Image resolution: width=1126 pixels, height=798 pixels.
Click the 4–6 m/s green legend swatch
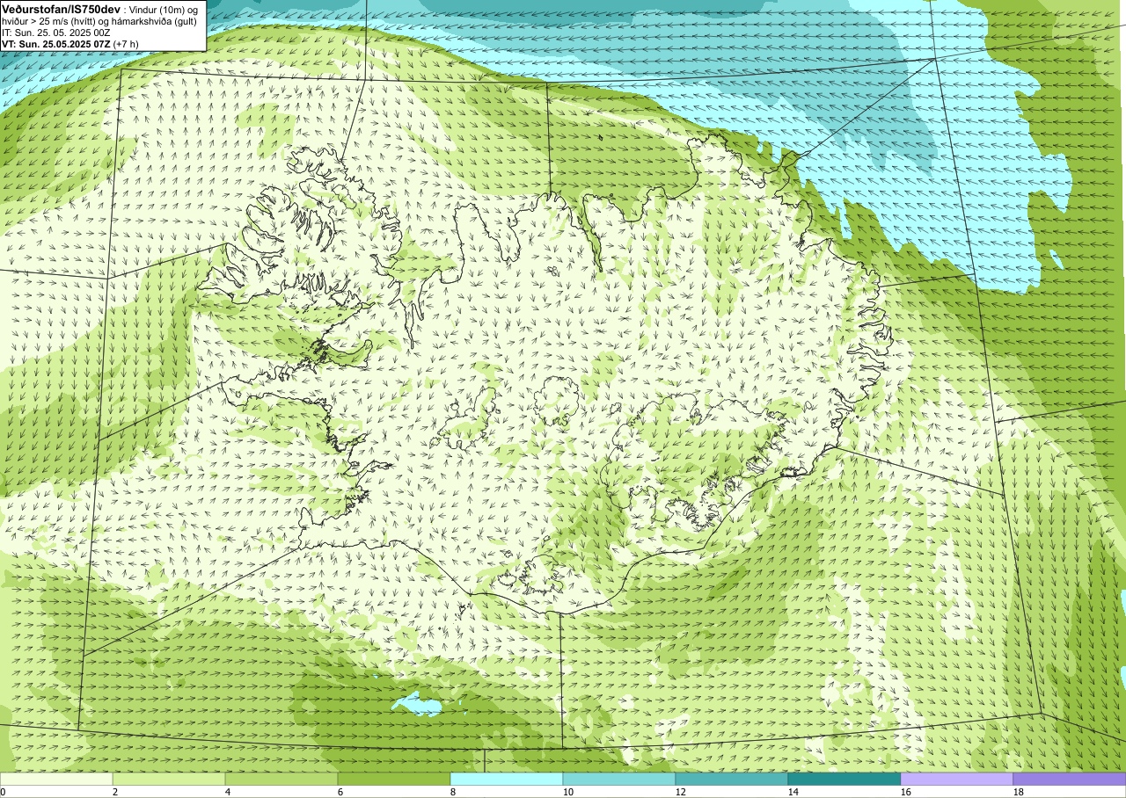tap(281, 780)
